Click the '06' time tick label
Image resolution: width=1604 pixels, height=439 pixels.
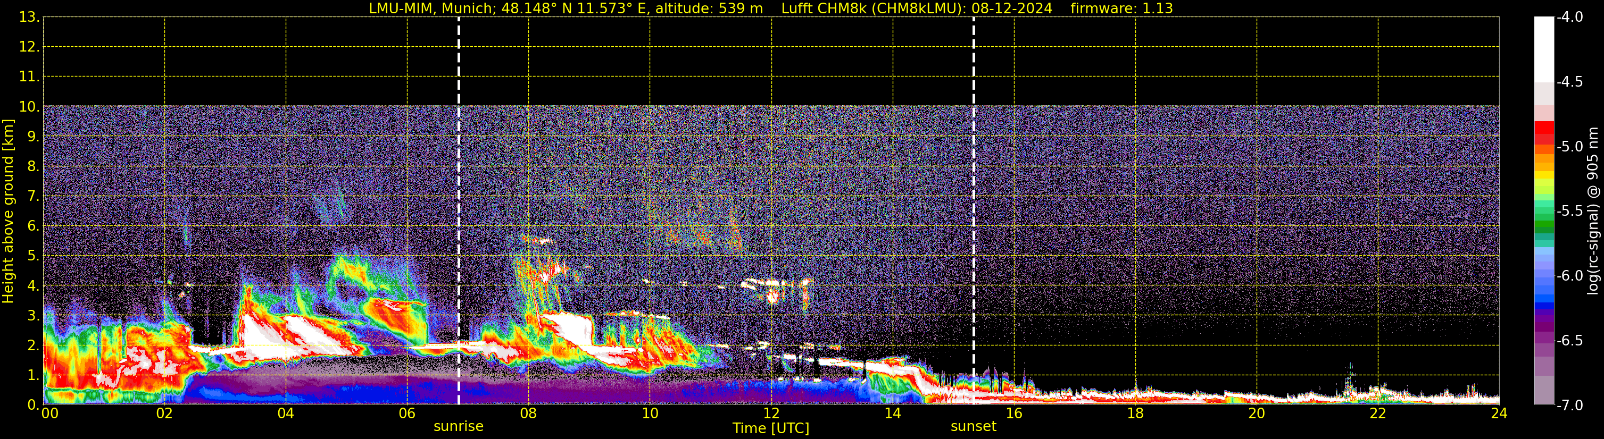point(407,413)
